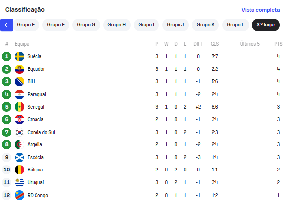Screen dimensions: 286x204
Task: Click the Bosnia flag icon next to BiH
Action: (x=19, y=81)
